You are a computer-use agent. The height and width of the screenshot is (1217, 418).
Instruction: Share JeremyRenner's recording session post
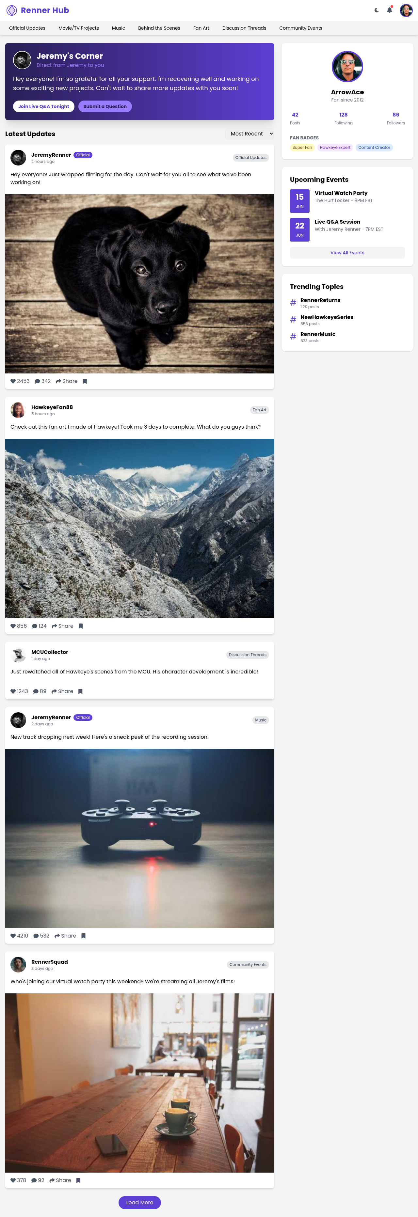click(65, 935)
